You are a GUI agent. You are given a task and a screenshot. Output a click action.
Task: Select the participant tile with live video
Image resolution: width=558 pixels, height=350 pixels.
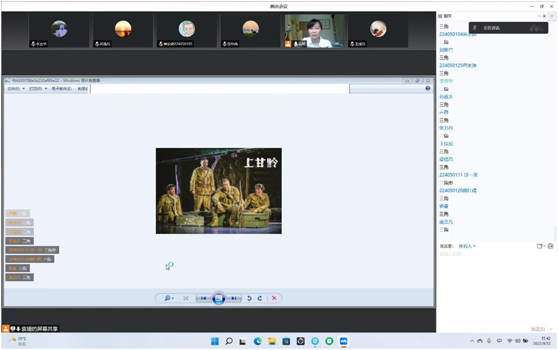tap(315, 31)
